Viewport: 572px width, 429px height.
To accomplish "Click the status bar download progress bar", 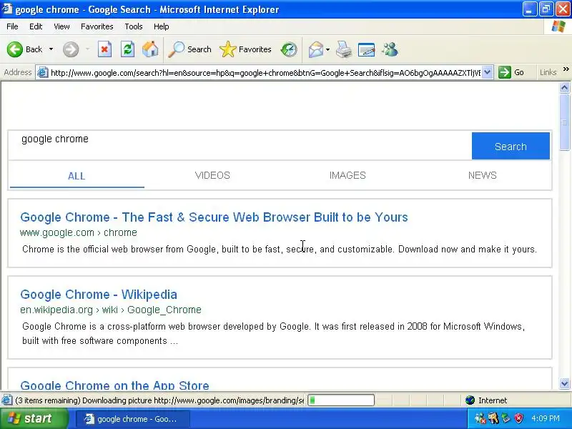I will coord(341,400).
